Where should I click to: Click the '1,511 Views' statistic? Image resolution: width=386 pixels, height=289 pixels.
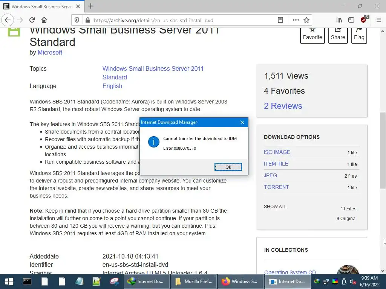point(286,76)
